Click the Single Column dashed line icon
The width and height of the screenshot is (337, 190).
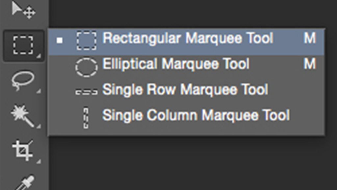point(86,117)
